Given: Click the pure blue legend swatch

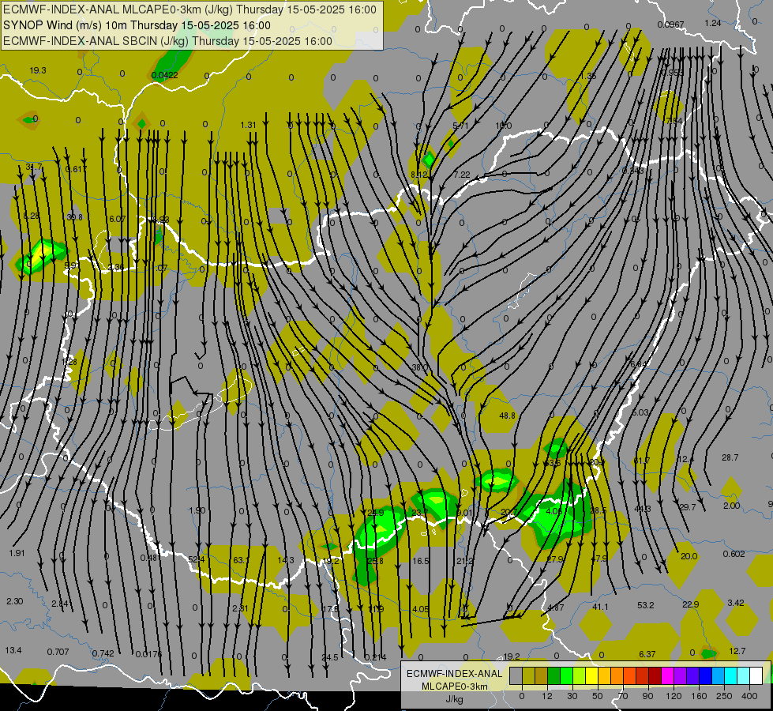Looking at the screenshot, I should click(x=706, y=675).
